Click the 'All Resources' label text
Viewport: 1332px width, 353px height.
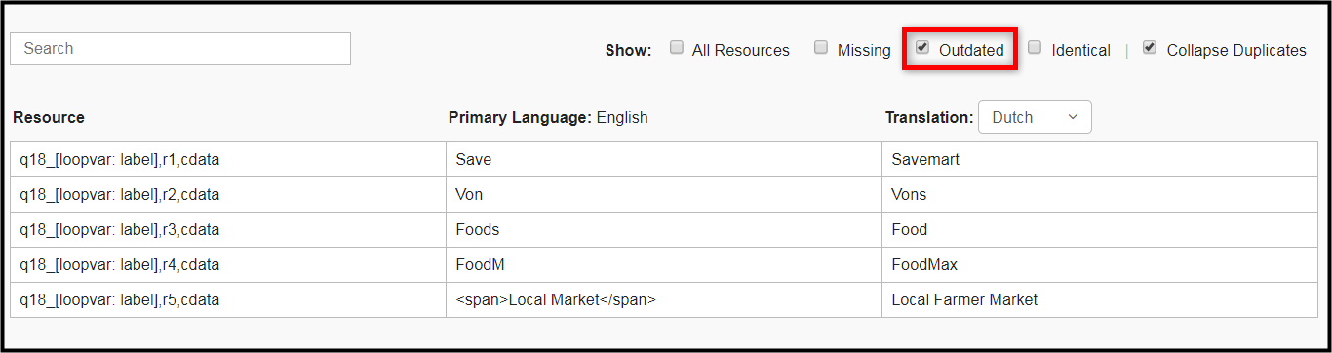click(x=741, y=50)
